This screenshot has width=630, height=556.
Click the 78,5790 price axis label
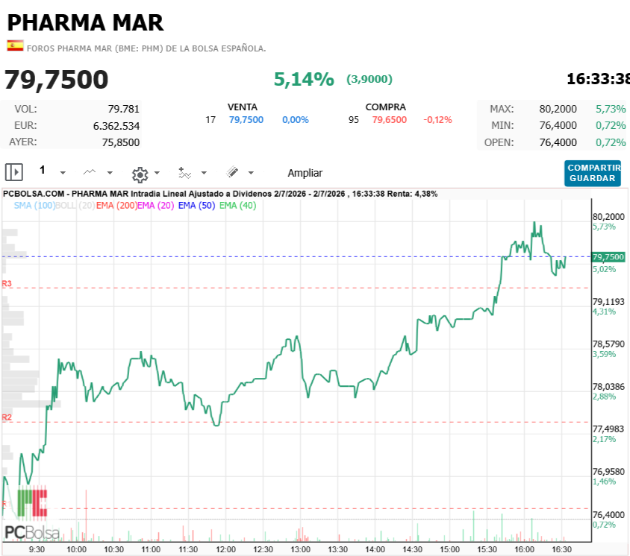coord(608,344)
